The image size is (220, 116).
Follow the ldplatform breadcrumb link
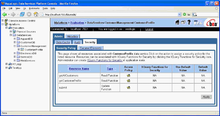pyautogui.click(x=61, y=23)
